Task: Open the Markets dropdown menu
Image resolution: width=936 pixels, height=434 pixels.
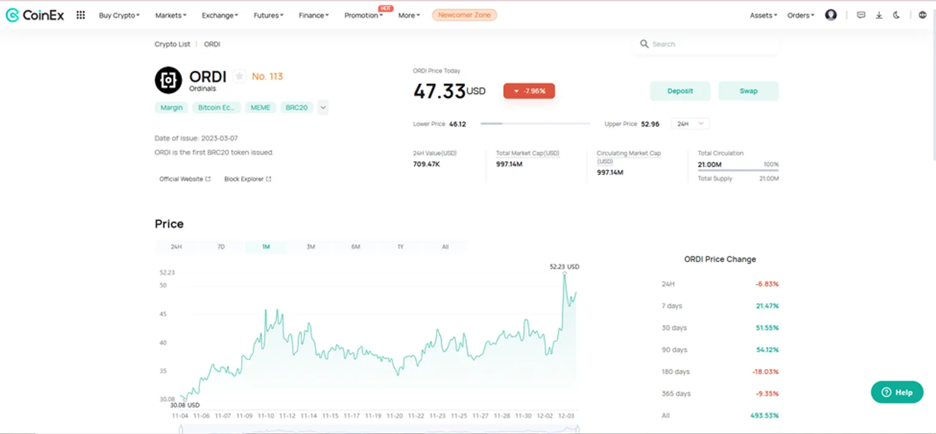Action: click(x=171, y=16)
